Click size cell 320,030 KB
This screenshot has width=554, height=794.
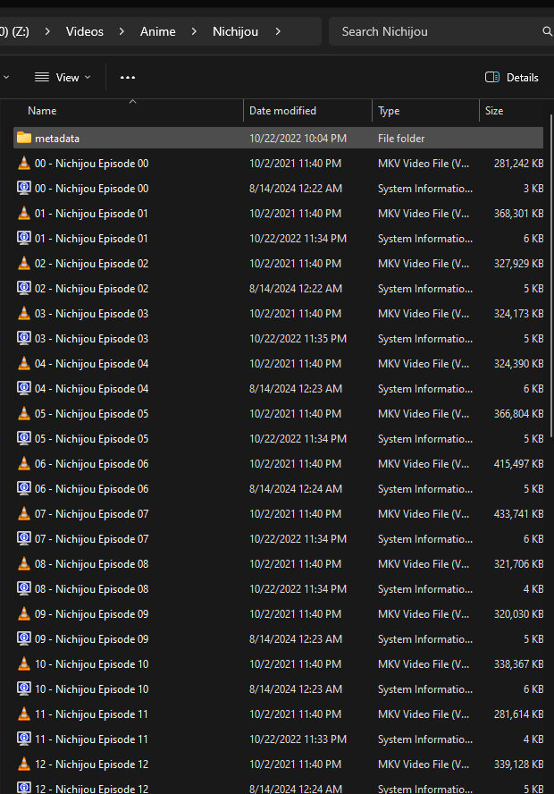[518, 613]
